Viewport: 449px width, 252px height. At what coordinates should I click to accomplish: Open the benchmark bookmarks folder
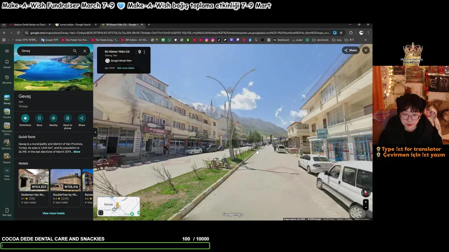click(x=320, y=40)
